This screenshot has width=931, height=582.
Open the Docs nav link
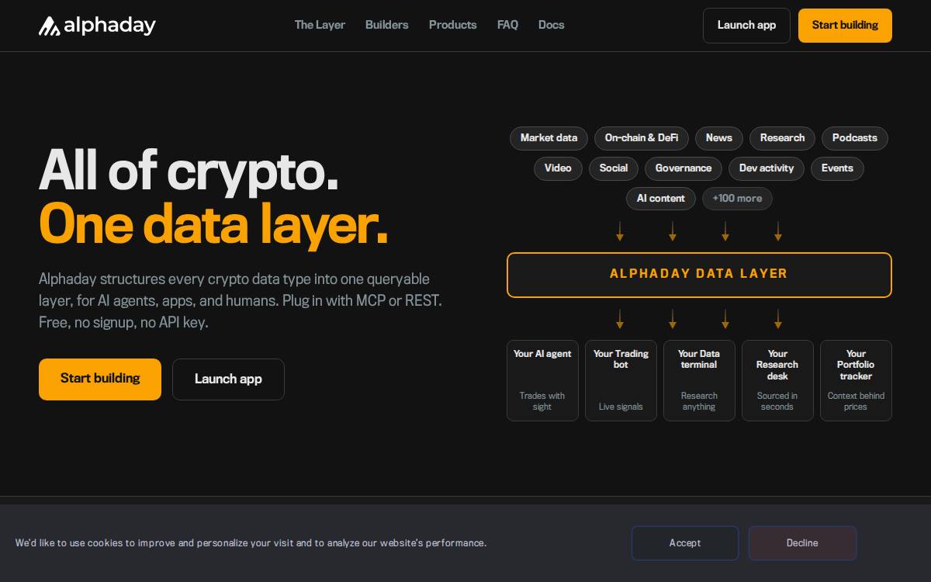pos(551,25)
